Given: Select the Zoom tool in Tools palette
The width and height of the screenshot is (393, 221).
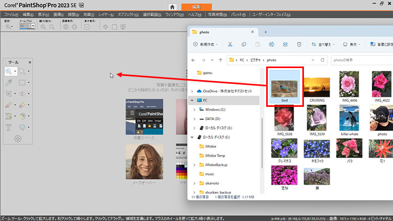Looking at the screenshot, I should [x=9, y=71].
